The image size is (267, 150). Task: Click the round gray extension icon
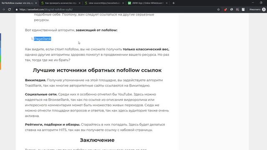click(x=232, y=10)
